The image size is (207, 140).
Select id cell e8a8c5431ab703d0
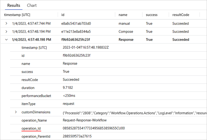coord(76,24)
